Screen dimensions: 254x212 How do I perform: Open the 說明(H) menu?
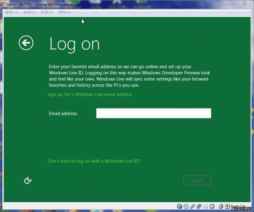tap(64, 12)
